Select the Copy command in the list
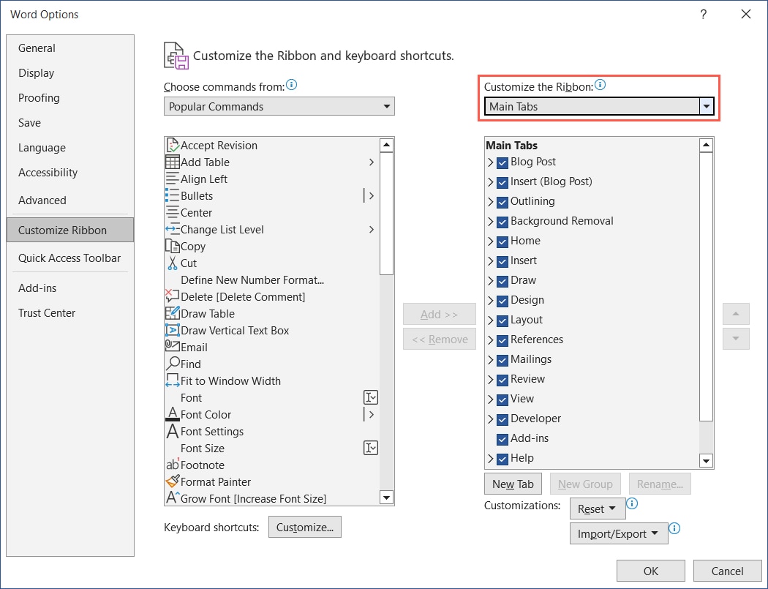The image size is (768, 589). 192,246
